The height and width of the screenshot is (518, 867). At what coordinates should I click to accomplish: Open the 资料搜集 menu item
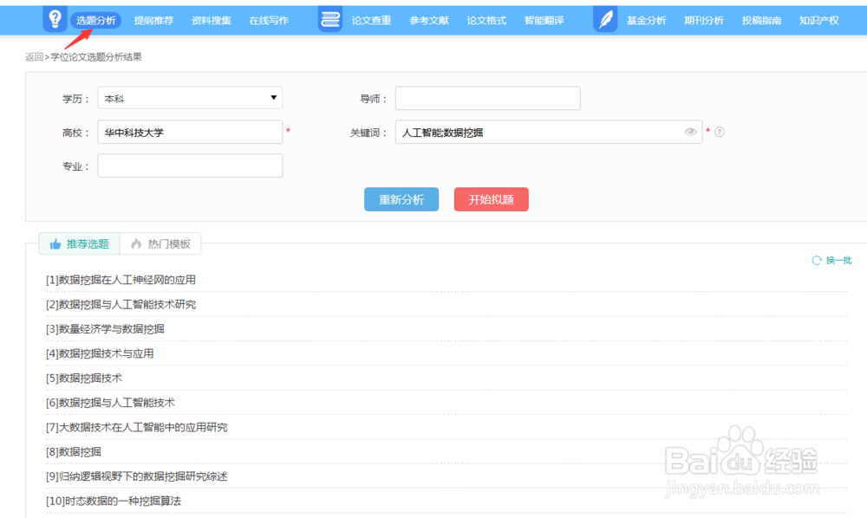[x=212, y=21]
